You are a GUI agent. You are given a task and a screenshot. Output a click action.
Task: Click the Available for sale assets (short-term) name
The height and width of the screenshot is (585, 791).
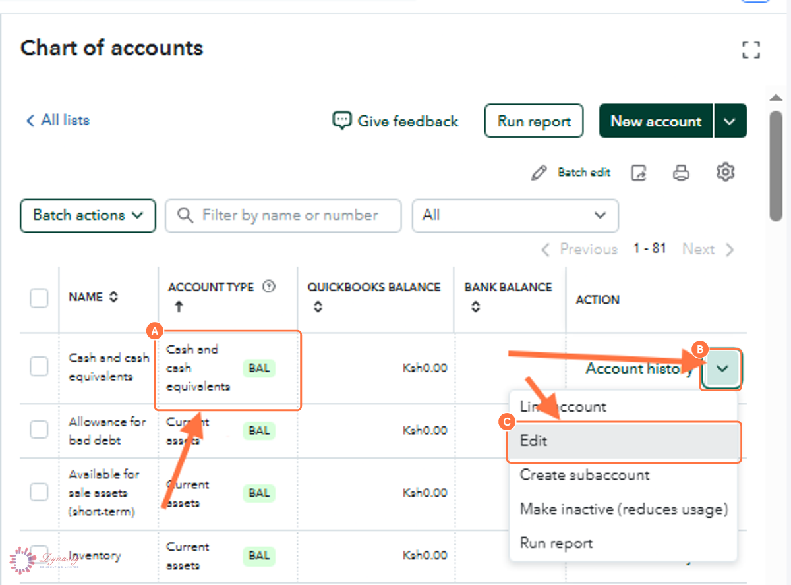103,493
